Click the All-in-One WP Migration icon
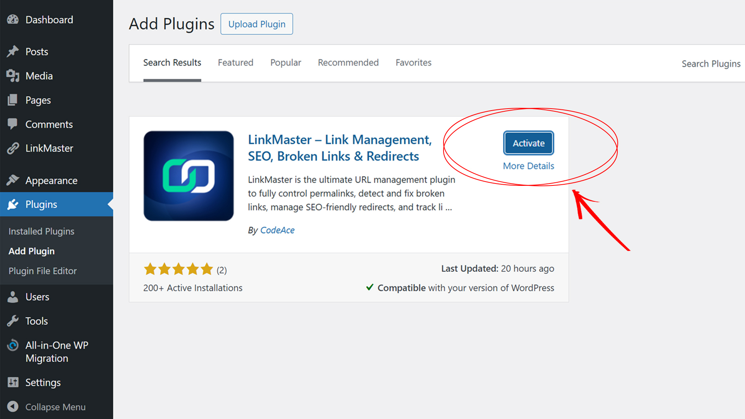 [13, 345]
